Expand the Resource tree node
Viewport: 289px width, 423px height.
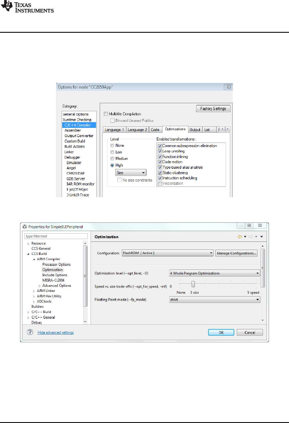pos(28,244)
